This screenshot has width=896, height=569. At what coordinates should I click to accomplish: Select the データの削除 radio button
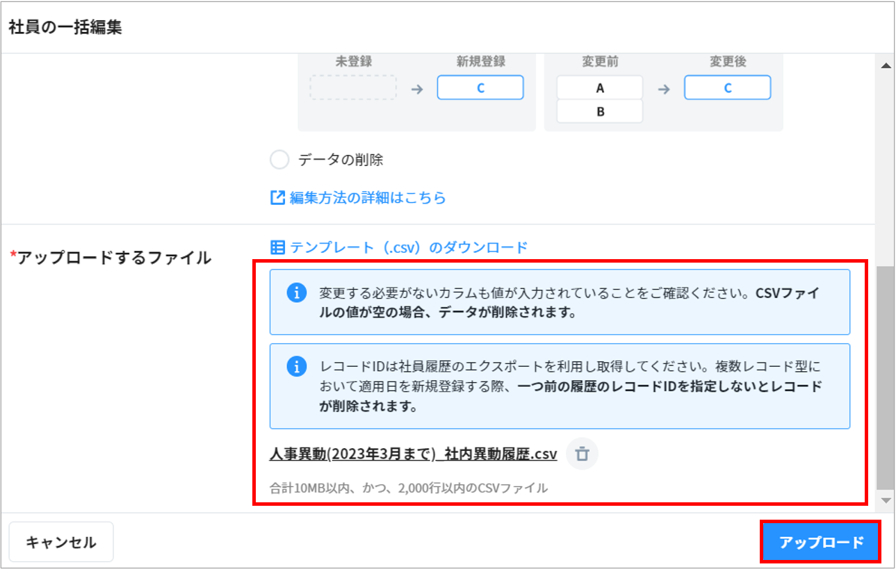pyautogui.click(x=279, y=160)
